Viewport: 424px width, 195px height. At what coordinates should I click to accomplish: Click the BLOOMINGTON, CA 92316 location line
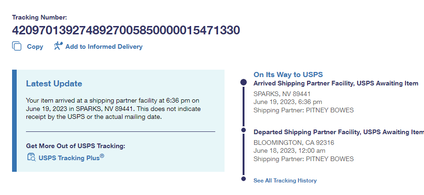(x=294, y=142)
